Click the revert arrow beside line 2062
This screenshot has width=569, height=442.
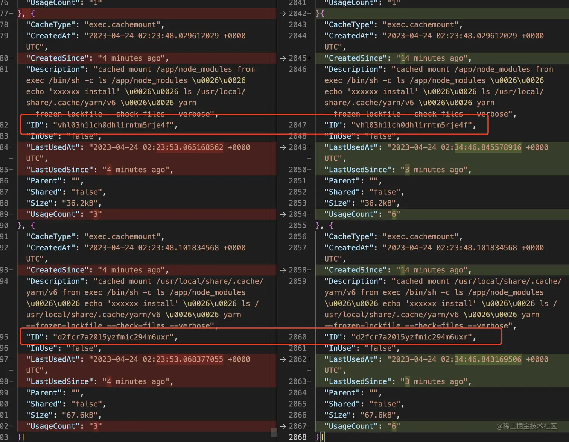283,359
